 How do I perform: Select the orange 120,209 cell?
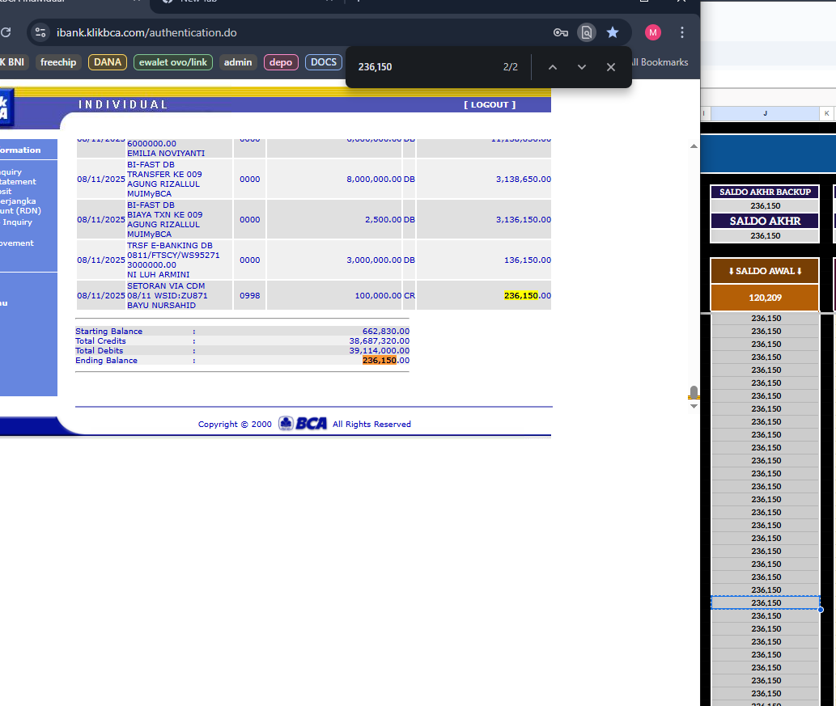[x=765, y=298]
